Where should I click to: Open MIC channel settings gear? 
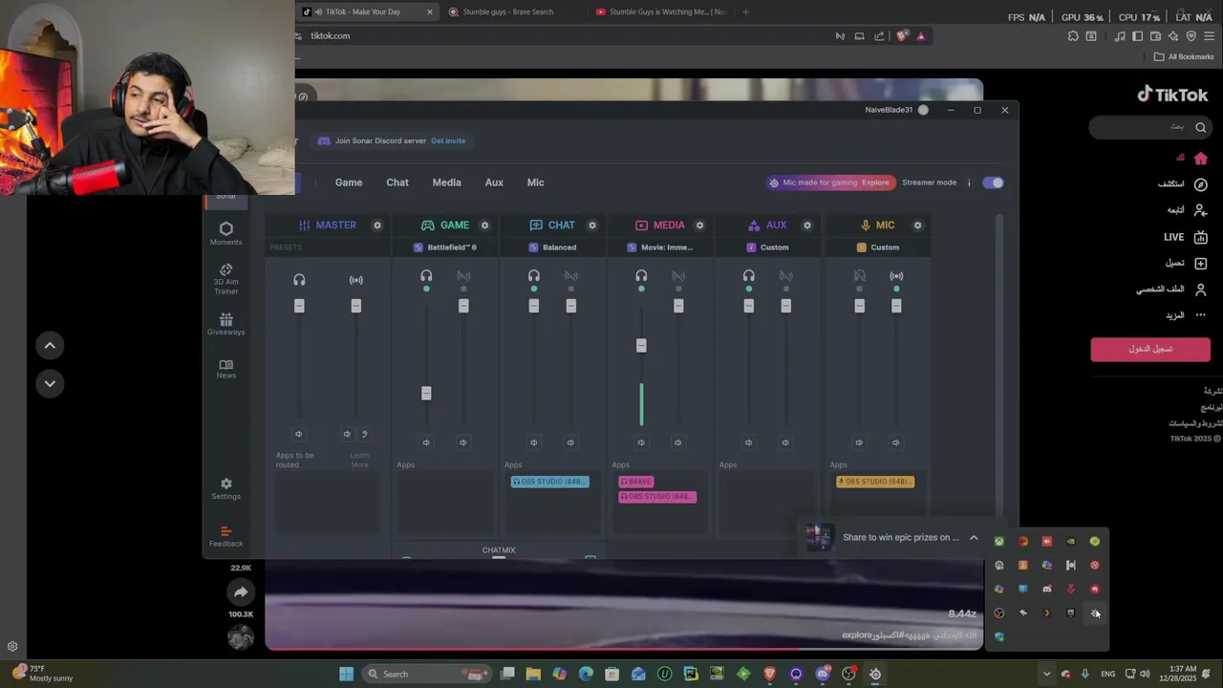pos(917,226)
